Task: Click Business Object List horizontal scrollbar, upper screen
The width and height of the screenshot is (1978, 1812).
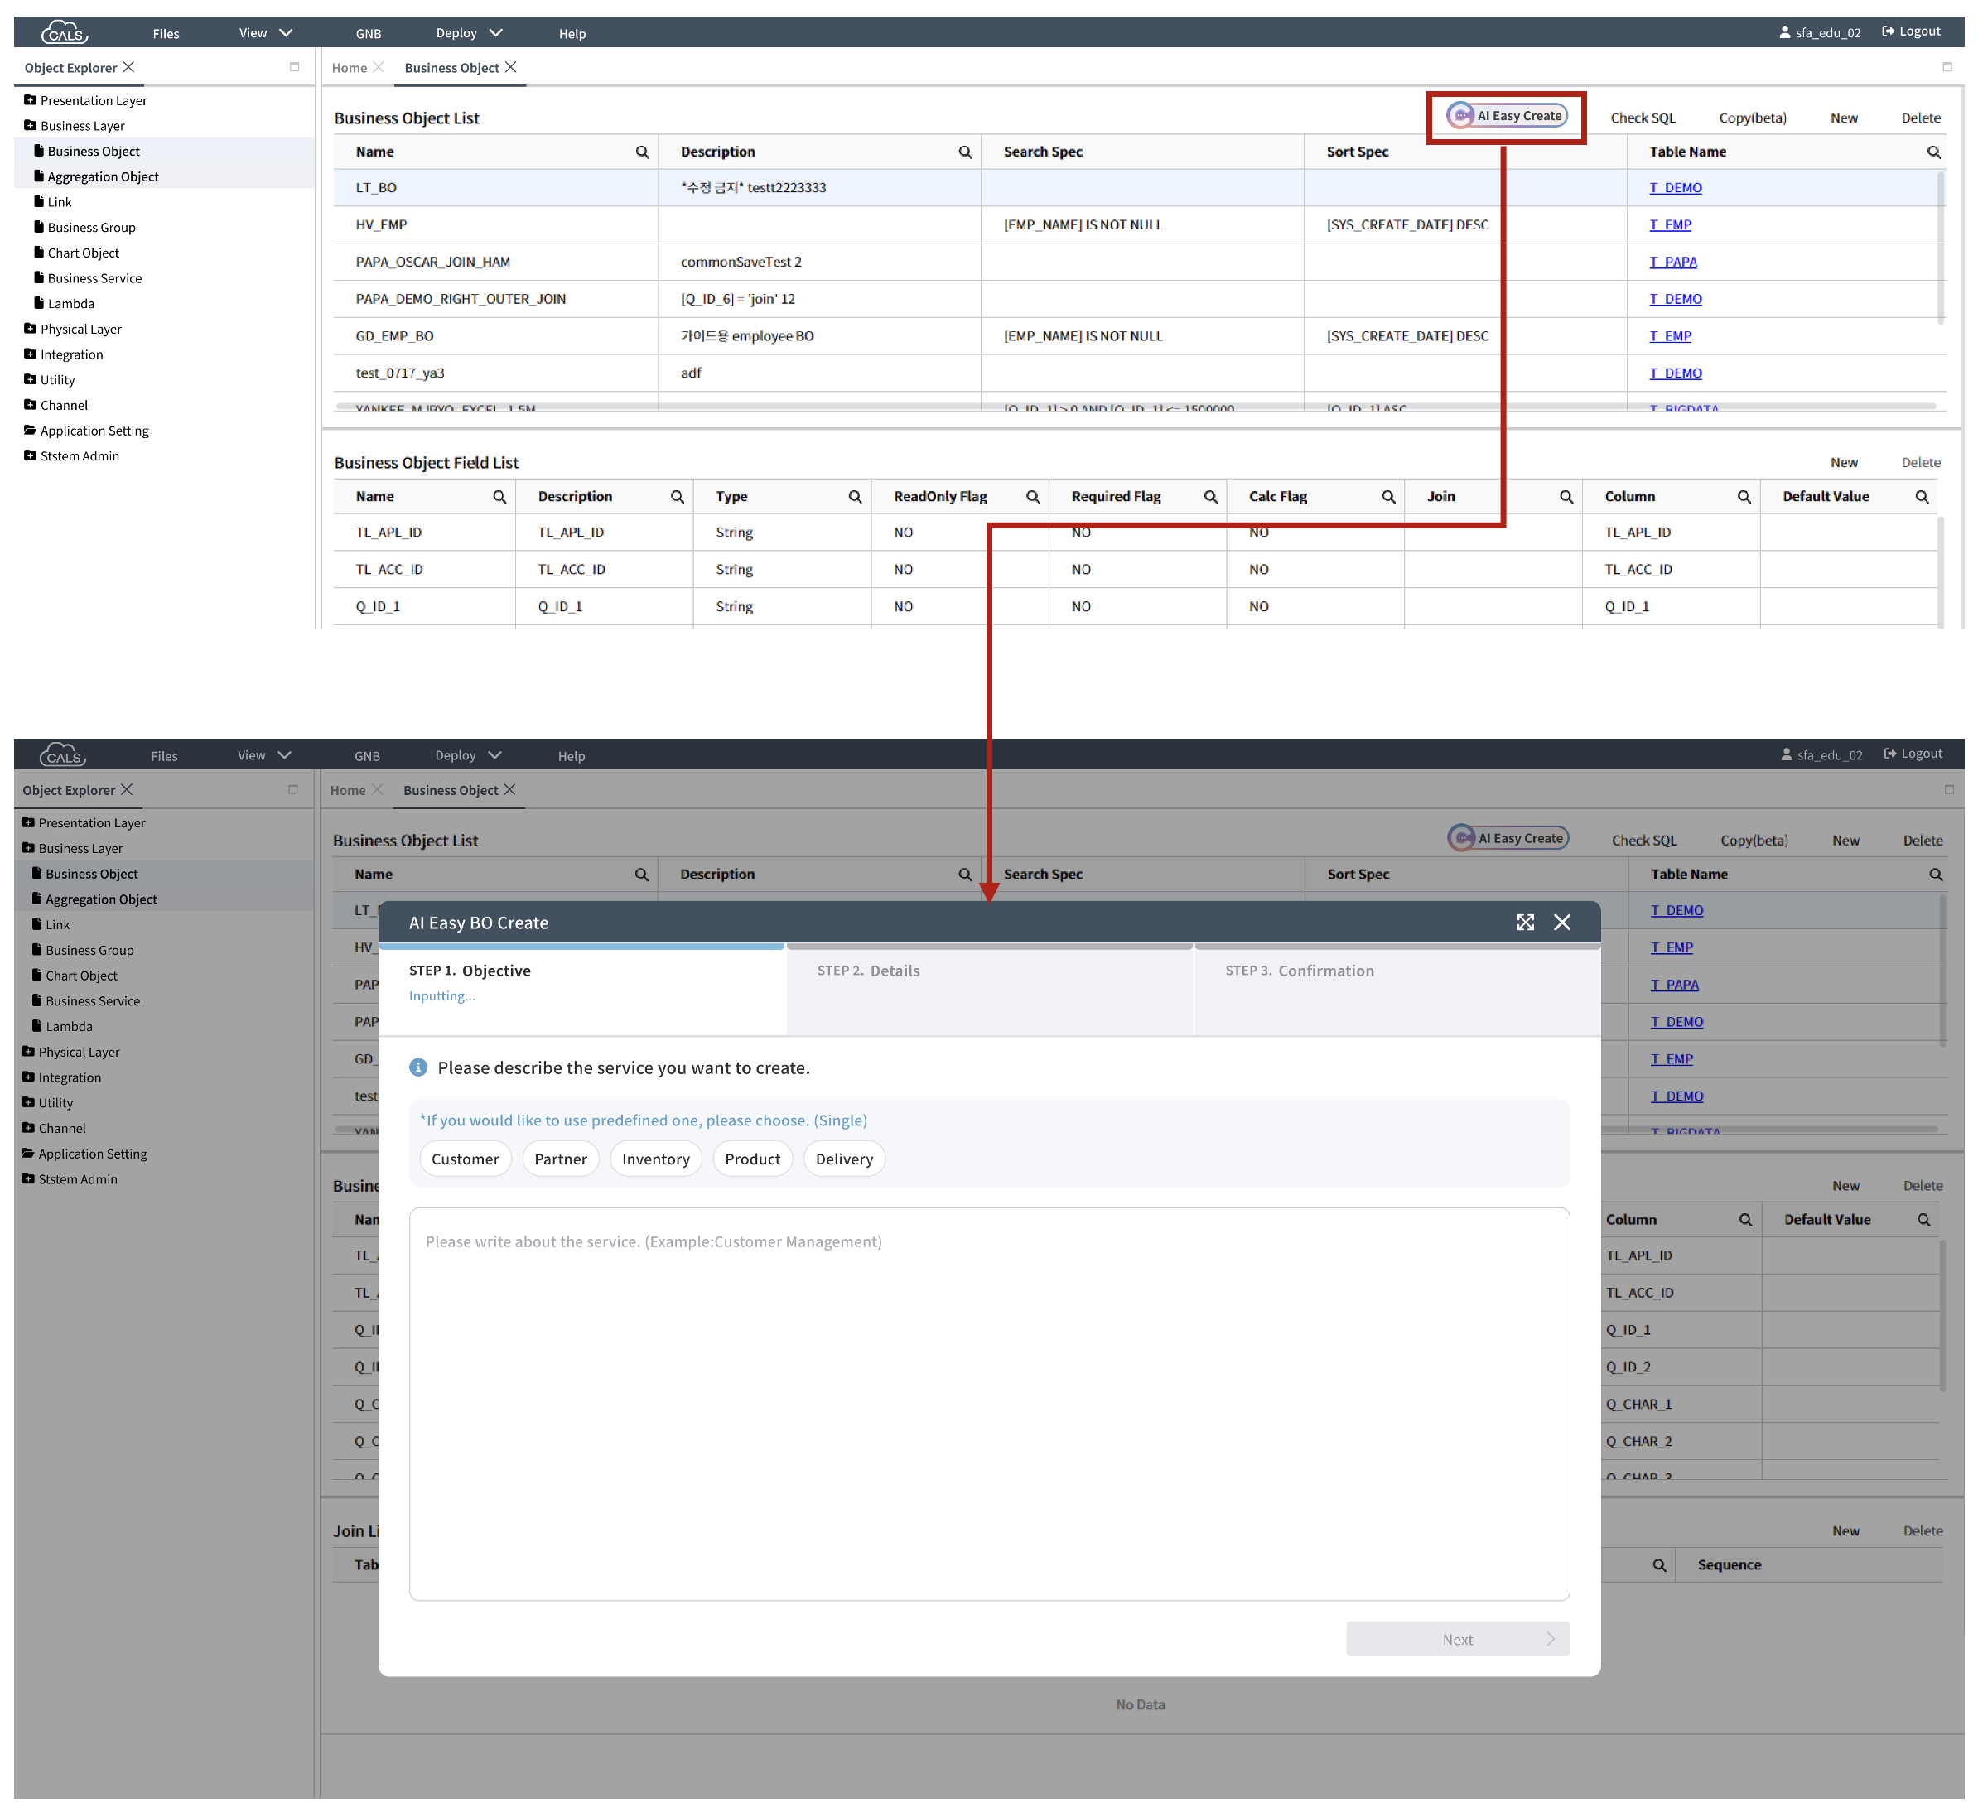Action: point(1135,406)
